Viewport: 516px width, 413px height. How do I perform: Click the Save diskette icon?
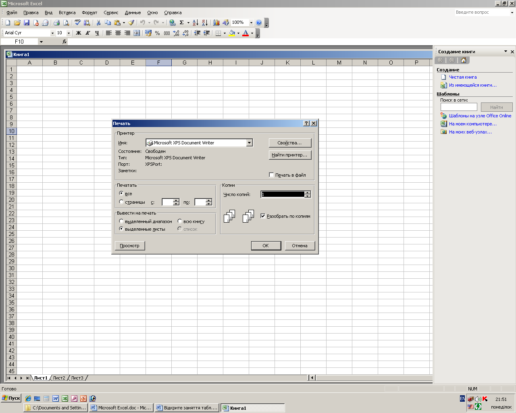[x=27, y=23]
